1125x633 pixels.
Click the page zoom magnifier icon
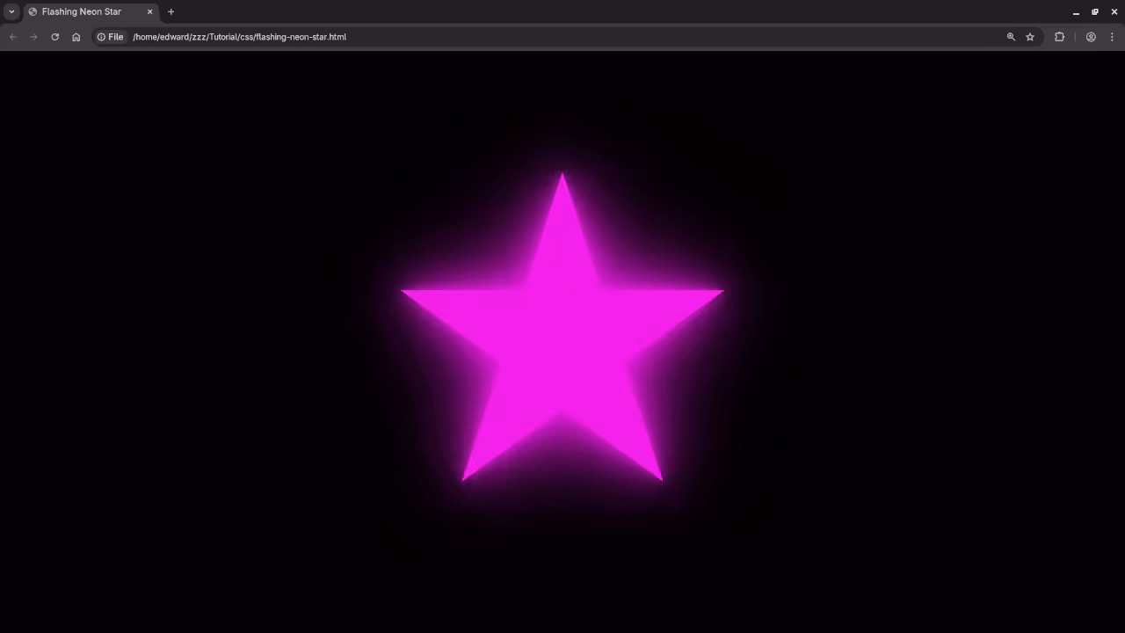tap(1011, 37)
